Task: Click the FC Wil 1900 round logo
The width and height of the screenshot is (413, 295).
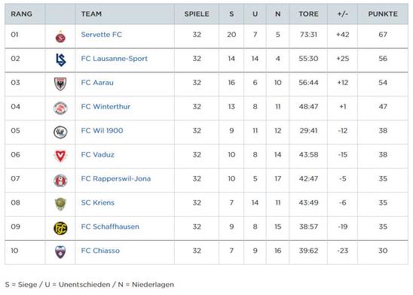Action: (60, 132)
